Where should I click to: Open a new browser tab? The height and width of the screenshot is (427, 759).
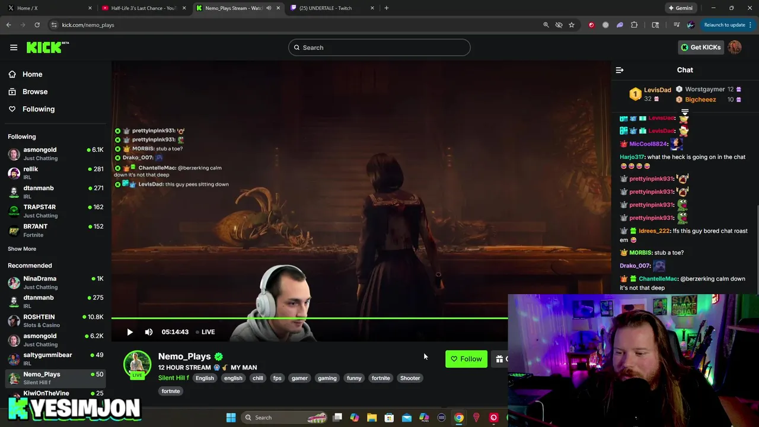point(387,8)
